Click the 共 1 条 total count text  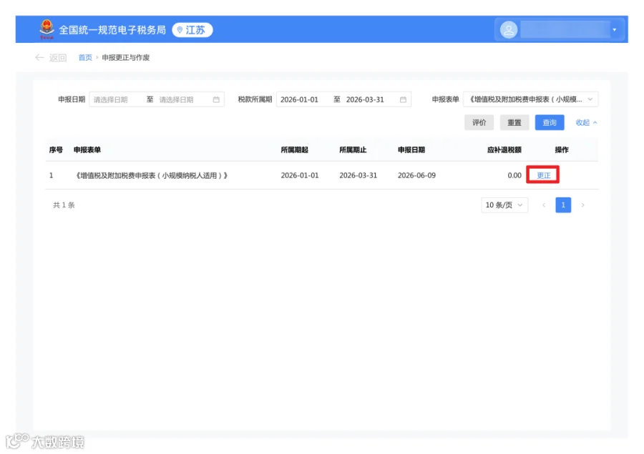click(x=64, y=204)
